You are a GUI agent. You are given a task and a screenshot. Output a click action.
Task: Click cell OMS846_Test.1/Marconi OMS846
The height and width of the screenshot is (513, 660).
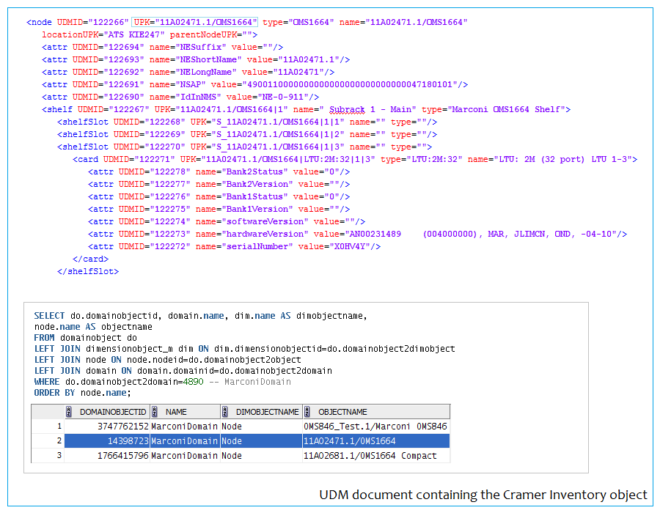tap(375, 426)
